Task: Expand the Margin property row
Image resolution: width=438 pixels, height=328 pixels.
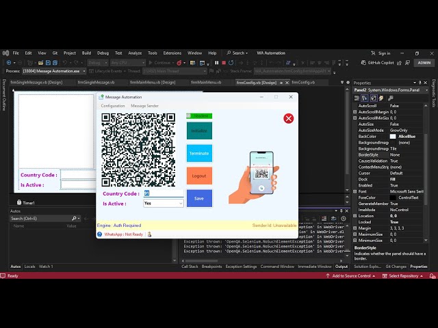Action: pos(355,228)
